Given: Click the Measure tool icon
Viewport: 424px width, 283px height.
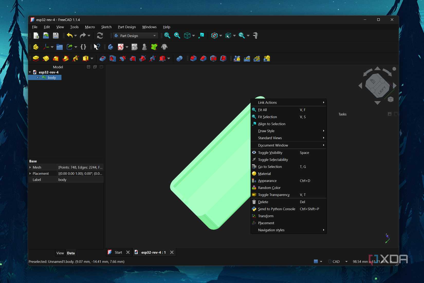Looking at the screenshot, I should pos(255,36).
